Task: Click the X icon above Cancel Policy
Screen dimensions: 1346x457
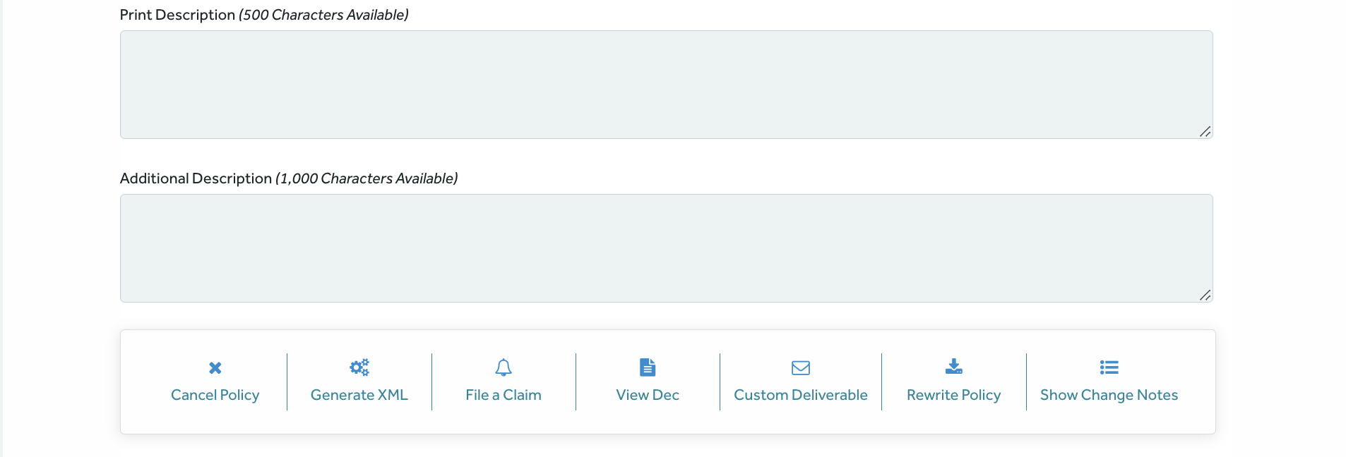Action: [215, 367]
